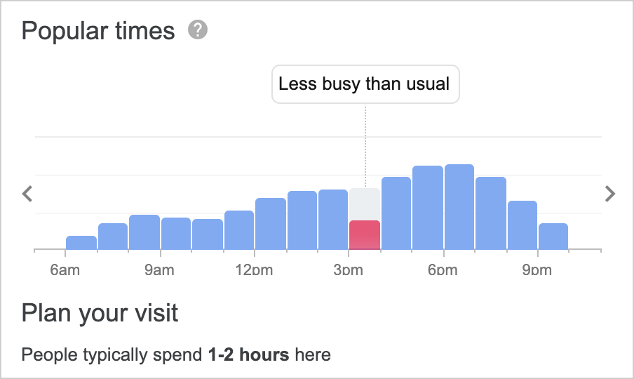Click the 6am popularity bar
The image size is (634, 379).
click(81, 243)
